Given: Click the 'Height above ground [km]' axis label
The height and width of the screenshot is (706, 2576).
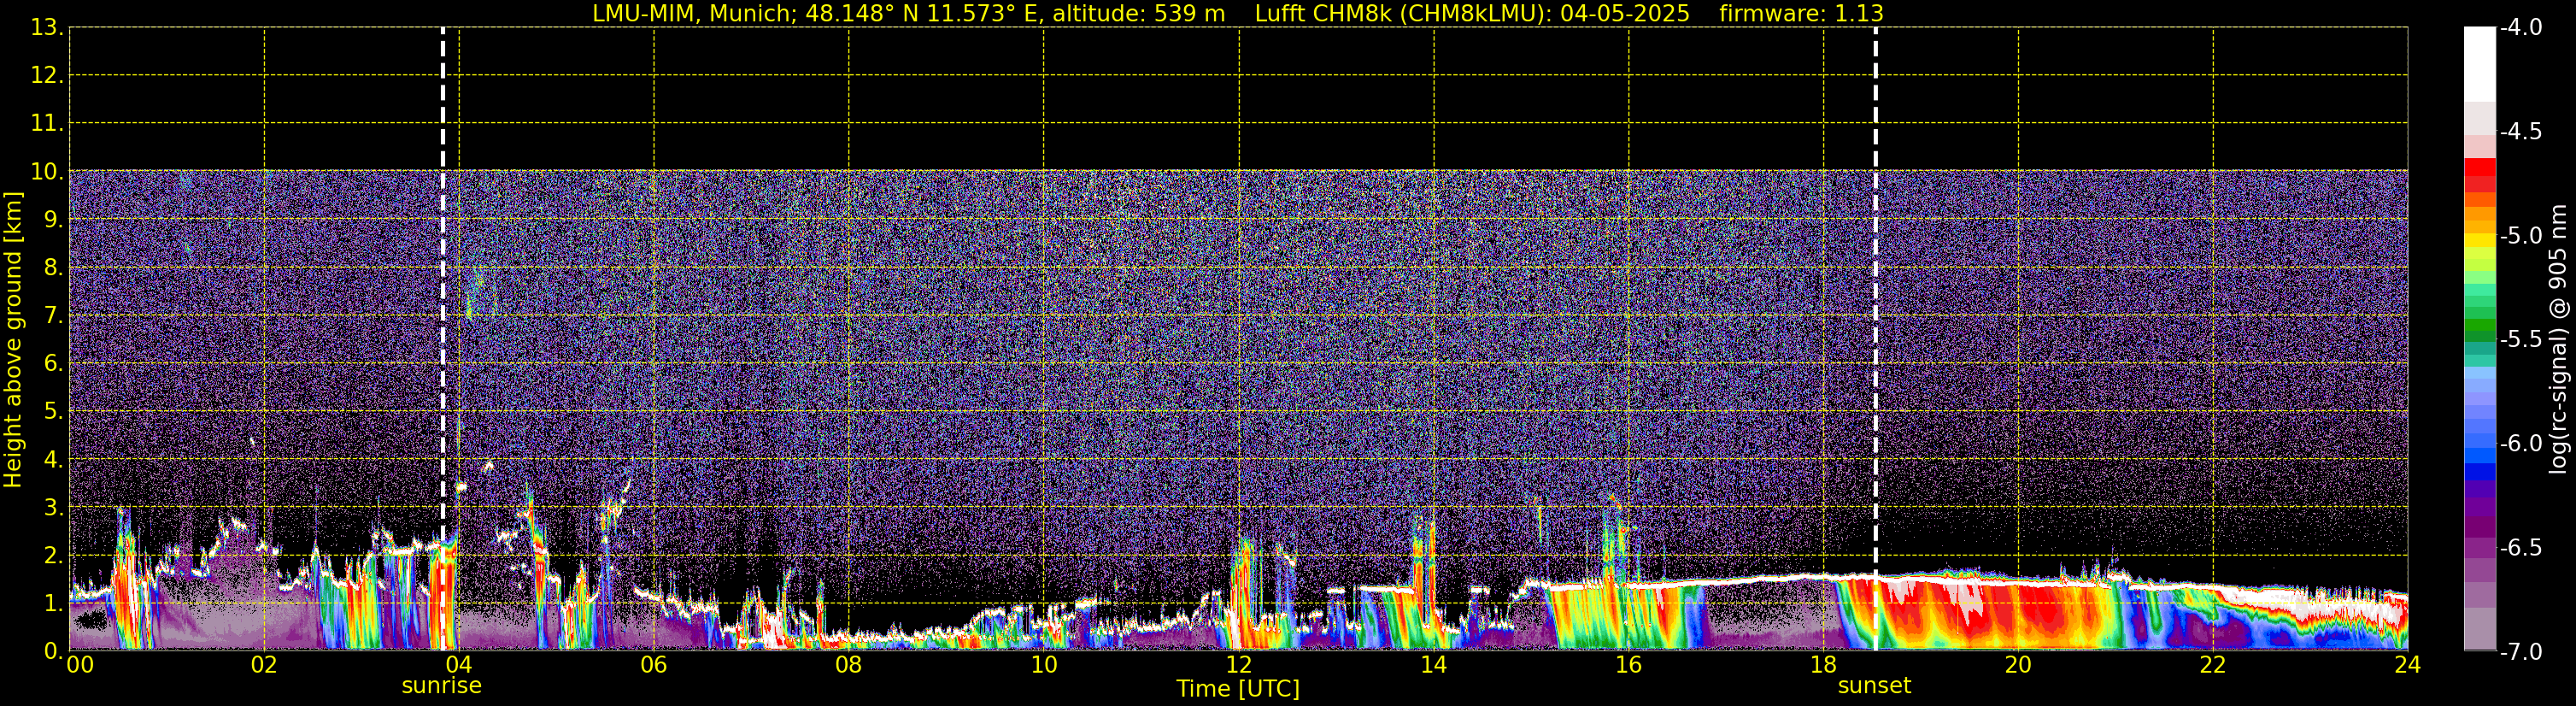Looking at the screenshot, I should 12,340.
